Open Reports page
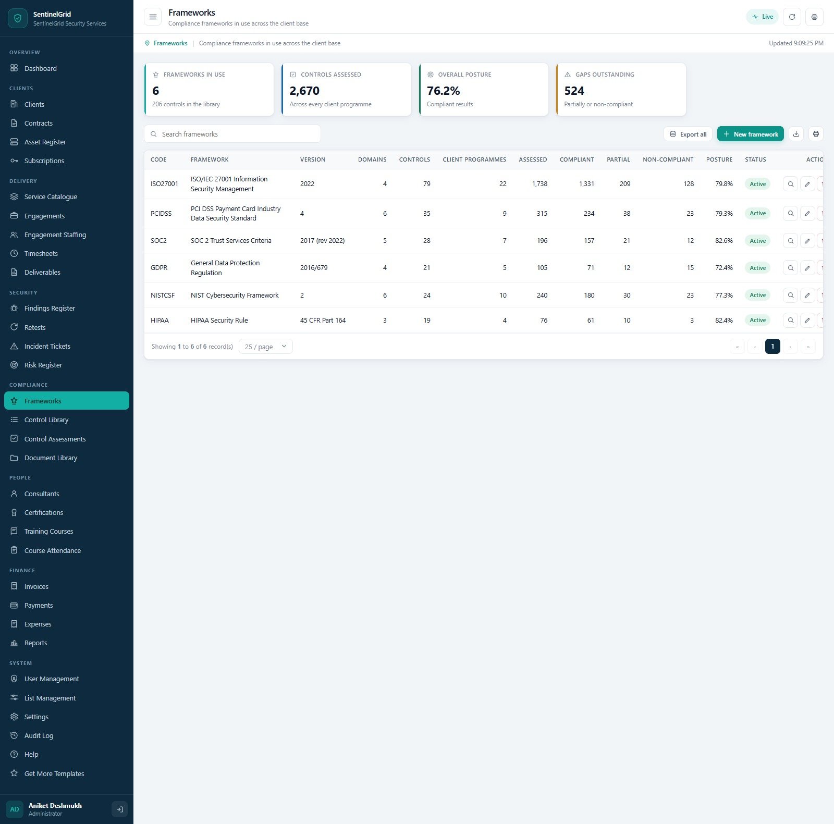This screenshot has width=834, height=824. 67,643
